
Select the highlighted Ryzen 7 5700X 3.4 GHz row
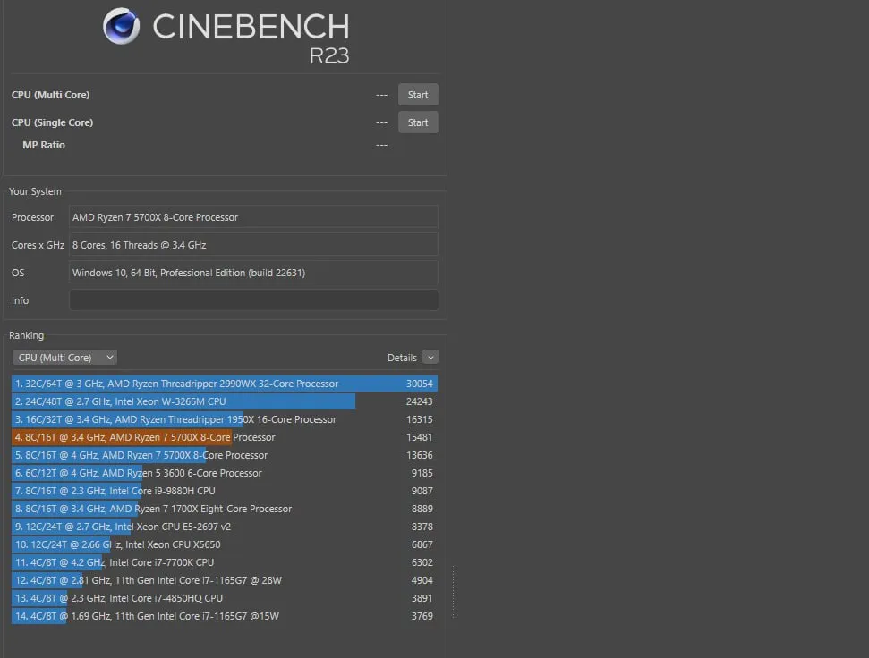(x=225, y=437)
